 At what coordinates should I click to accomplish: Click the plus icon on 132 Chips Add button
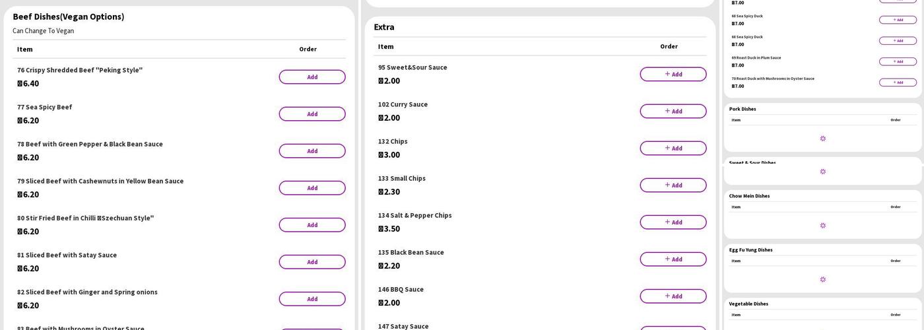coord(667,148)
